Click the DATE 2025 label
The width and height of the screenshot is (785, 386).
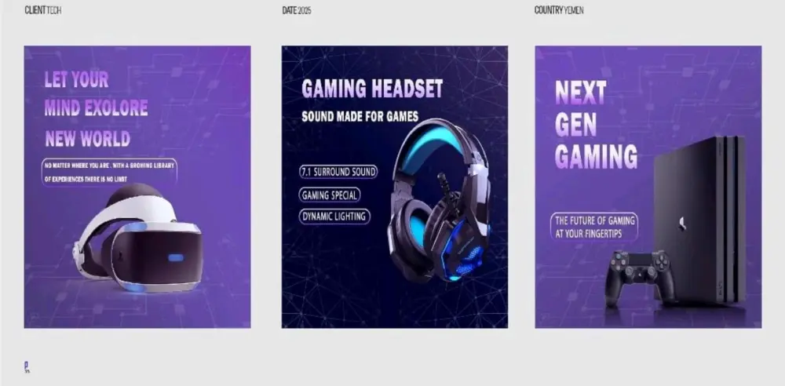[x=297, y=10]
